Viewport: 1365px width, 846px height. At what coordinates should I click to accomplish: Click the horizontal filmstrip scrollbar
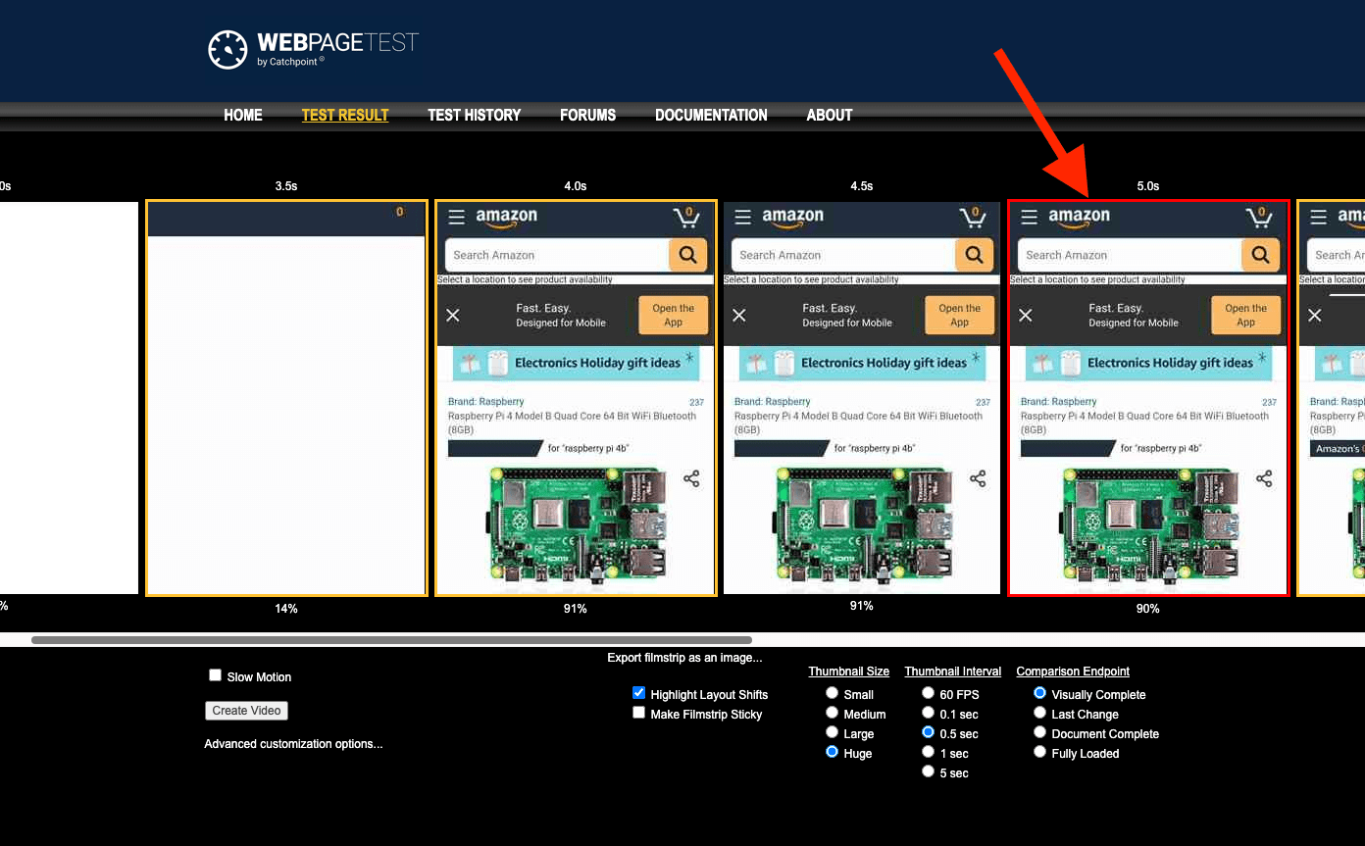(x=391, y=640)
